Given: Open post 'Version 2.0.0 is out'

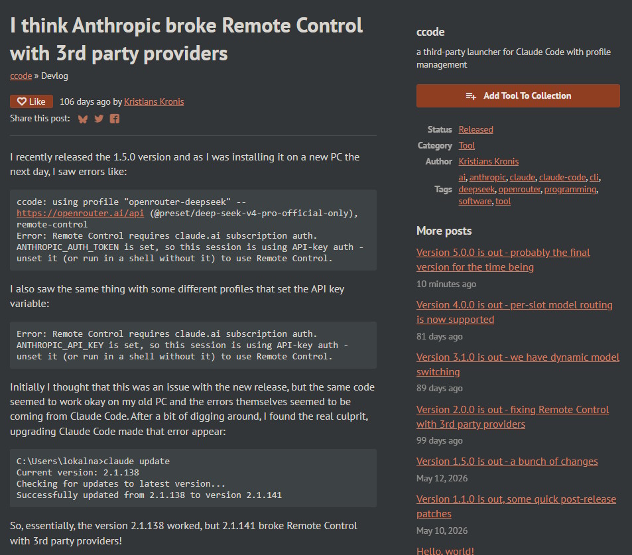Looking at the screenshot, I should click(512, 417).
